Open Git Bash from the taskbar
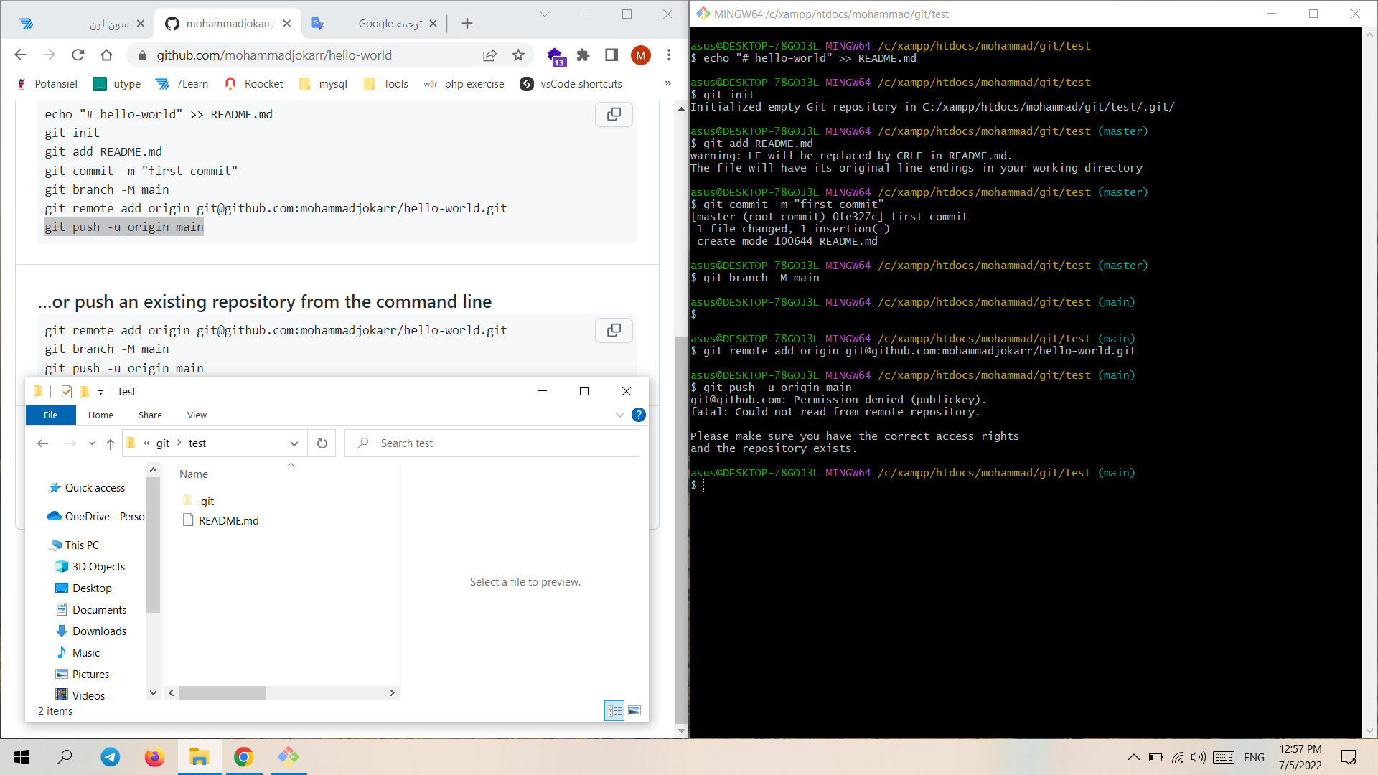 [289, 757]
